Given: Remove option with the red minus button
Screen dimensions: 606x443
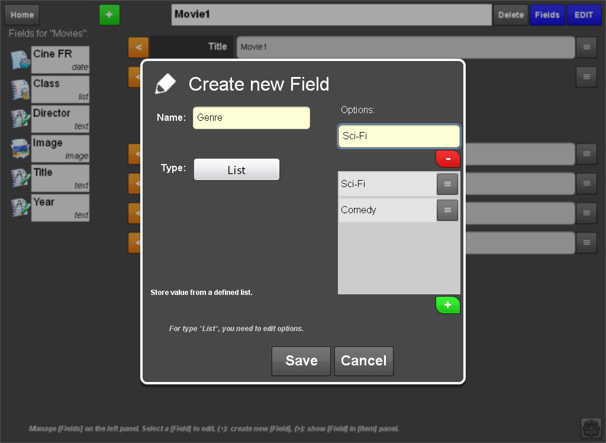Looking at the screenshot, I should [x=447, y=159].
